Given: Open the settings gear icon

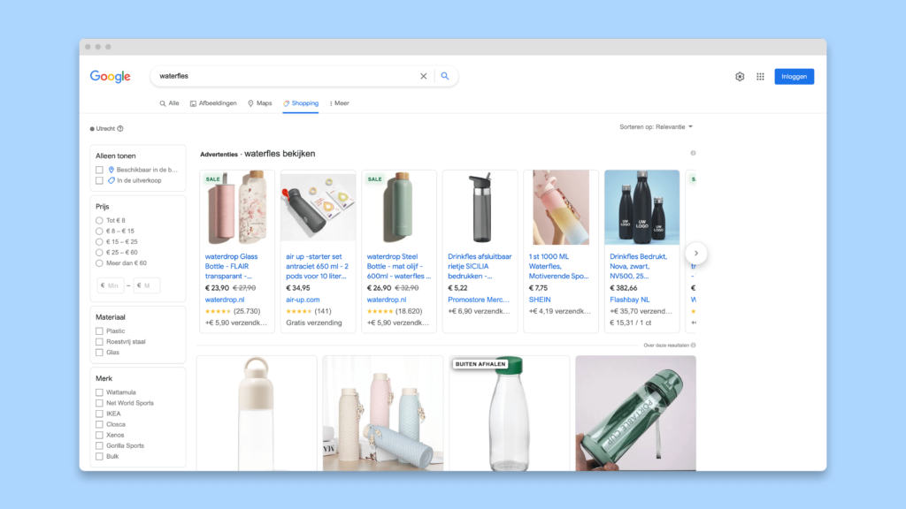Looking at the screenshot, I should pos(740,77).
